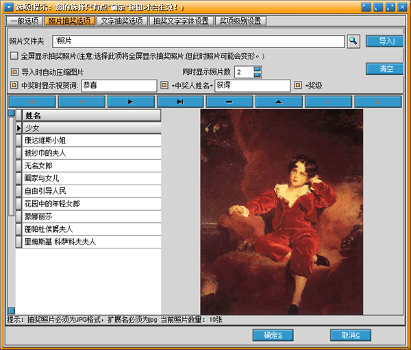Screen dimensions: 411x350
Task: Click the minus delete record button
Action: [229, 102]
